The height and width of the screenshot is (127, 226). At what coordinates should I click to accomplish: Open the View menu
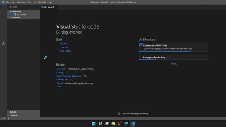tap(29, 2)
